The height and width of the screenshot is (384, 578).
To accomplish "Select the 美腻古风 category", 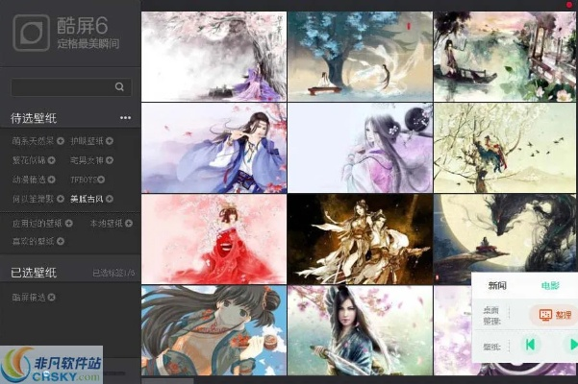I will coord(88,199).
